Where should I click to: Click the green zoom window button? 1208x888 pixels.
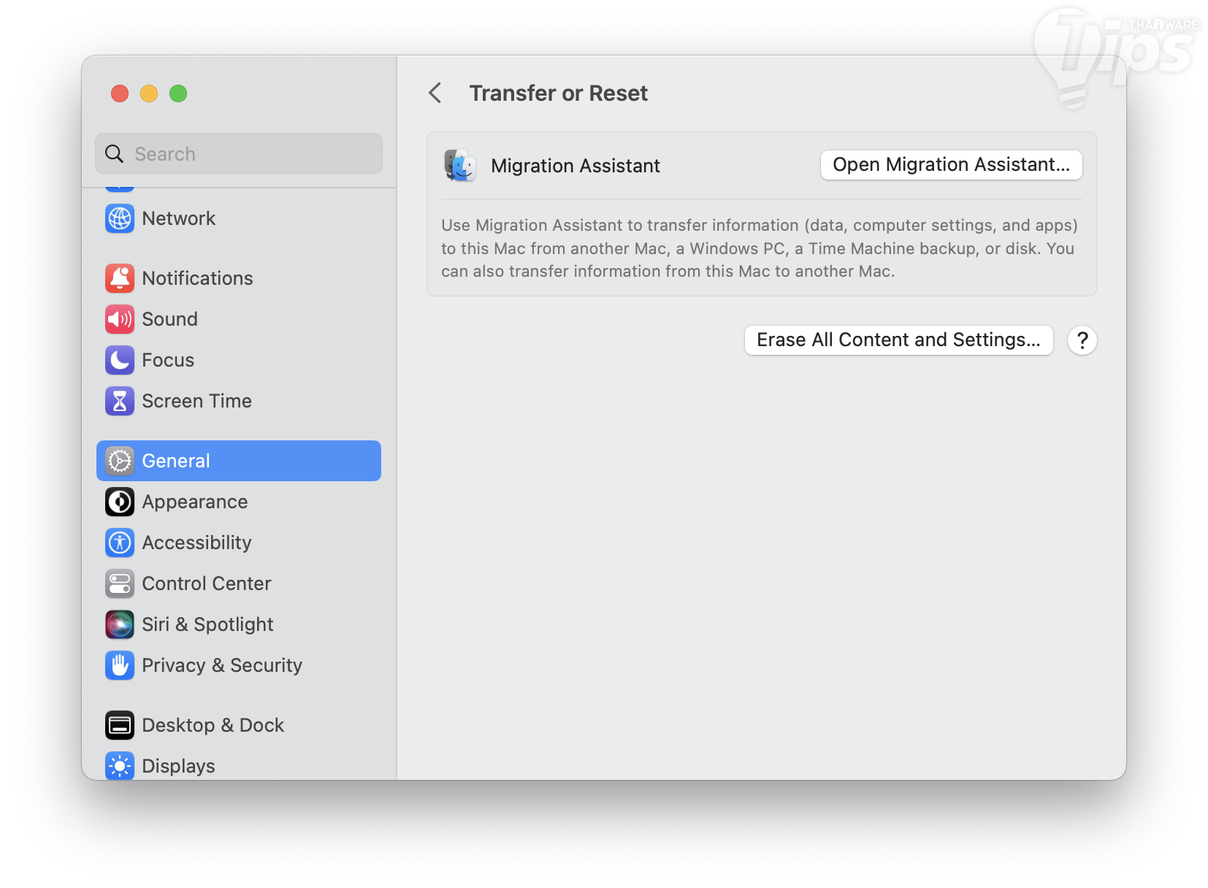(178, 93)
